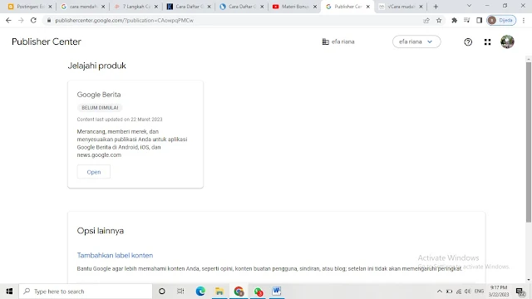This screenshot has height=299, width=532.
Task: Open the volume speaker icon
Action: pos(468,292)
